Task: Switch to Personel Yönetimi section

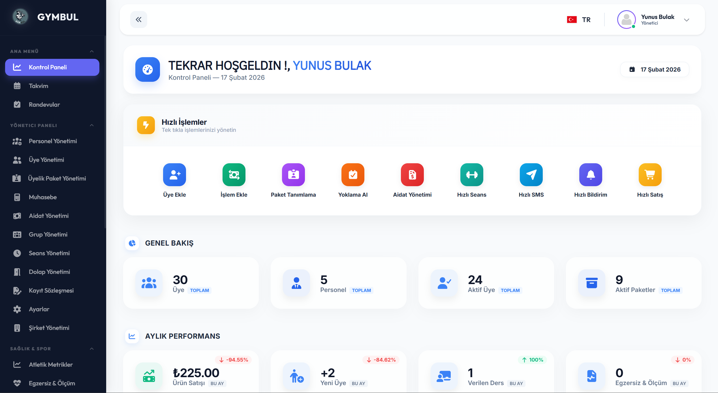Action: [53, 141]
